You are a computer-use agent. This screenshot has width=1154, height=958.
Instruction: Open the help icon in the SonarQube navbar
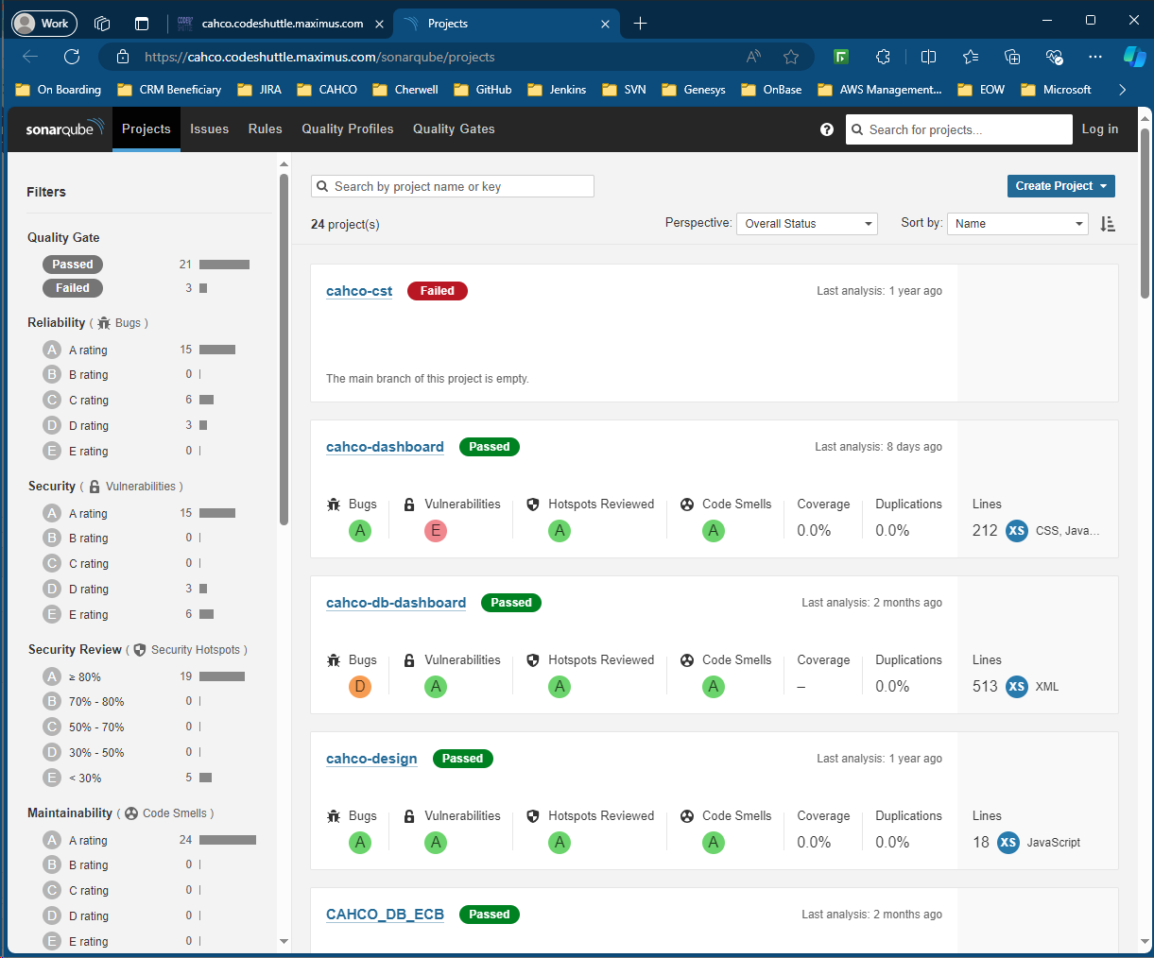tap(827, 128)
